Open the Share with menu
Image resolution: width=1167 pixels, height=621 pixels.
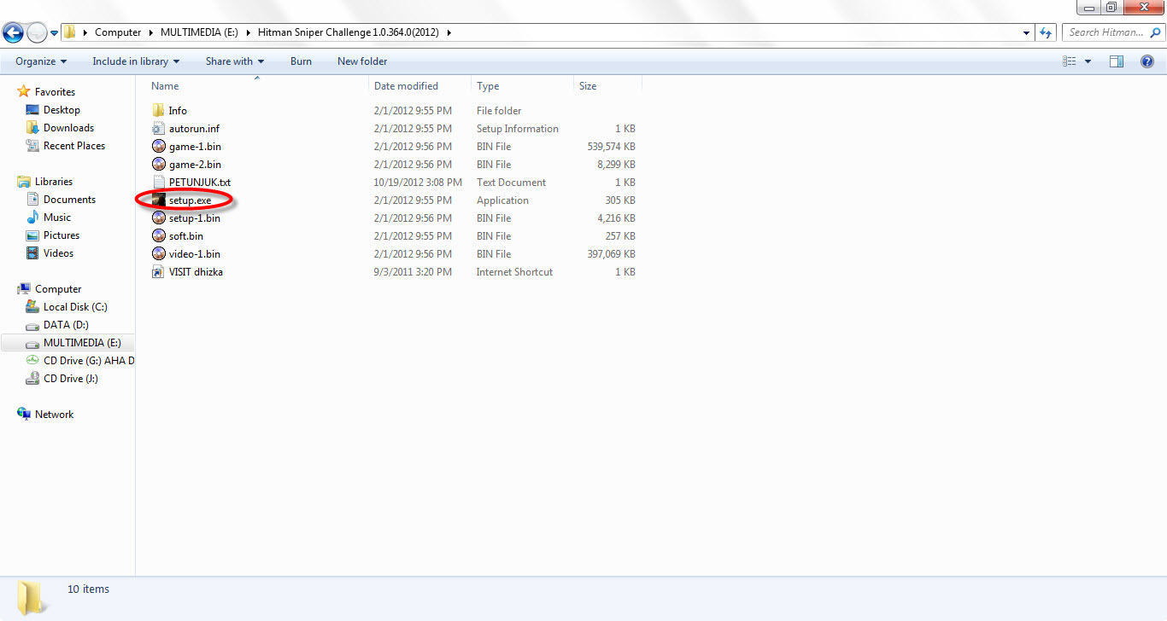[235, 61]
